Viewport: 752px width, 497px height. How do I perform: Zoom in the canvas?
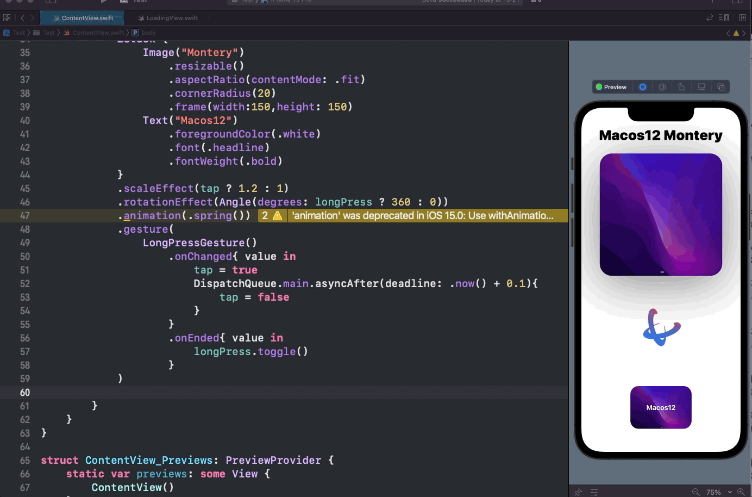pos(741,492)
